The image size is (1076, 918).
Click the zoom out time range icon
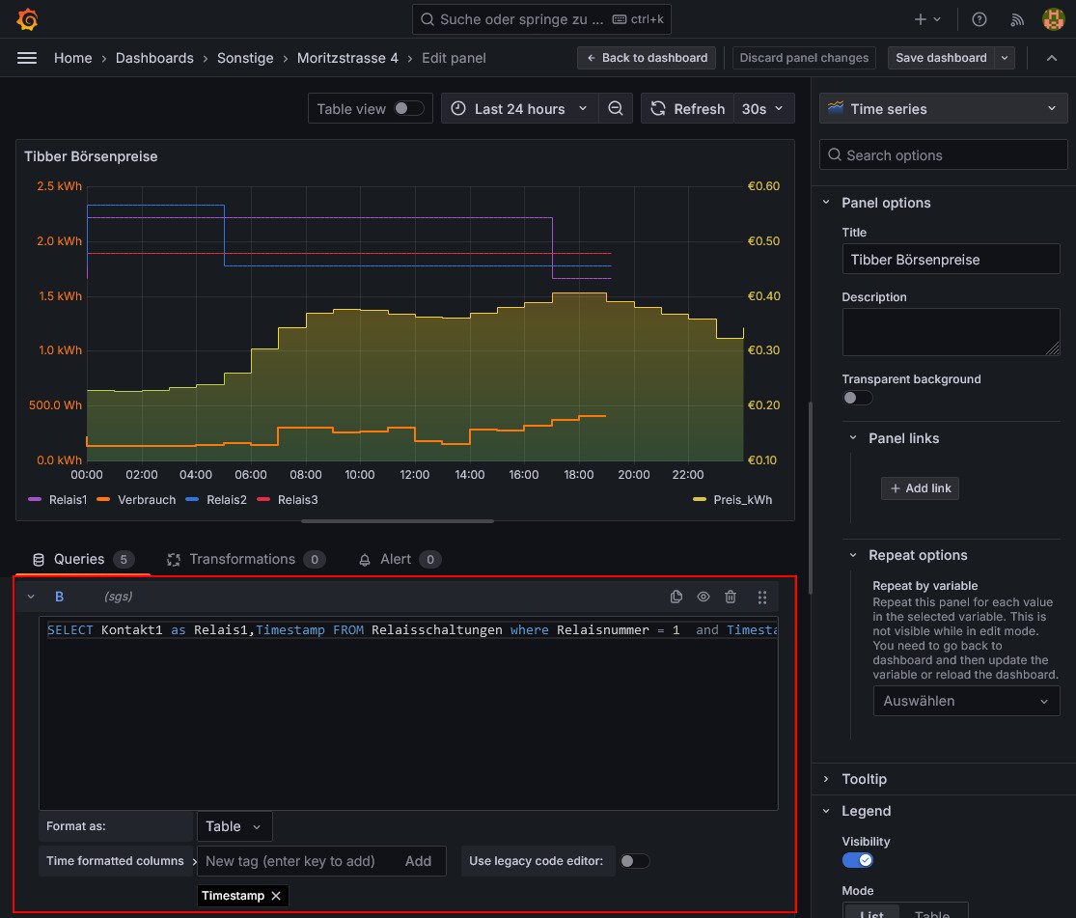point(616,109)
